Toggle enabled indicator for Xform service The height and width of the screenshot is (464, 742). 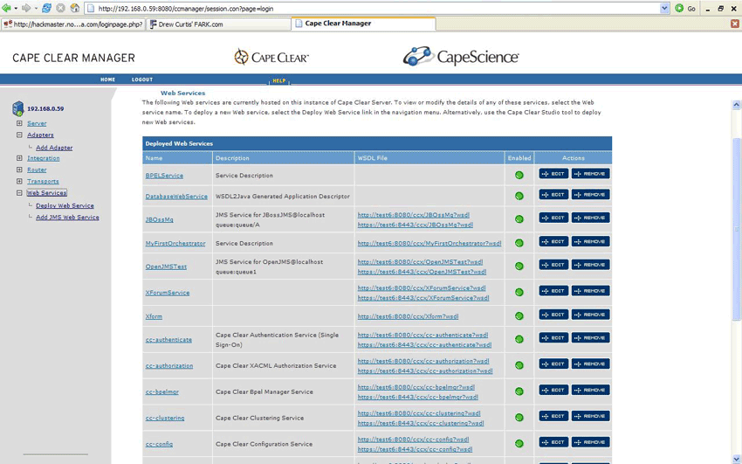tap(519, 316)
